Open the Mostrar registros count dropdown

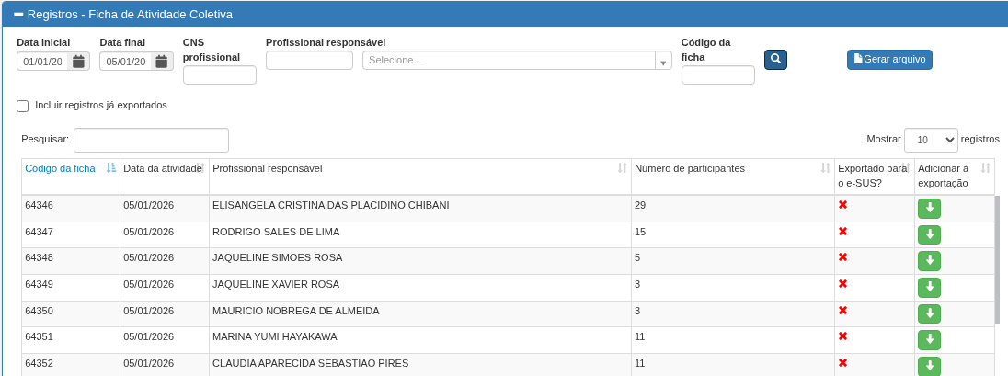[x=930, y=140]
